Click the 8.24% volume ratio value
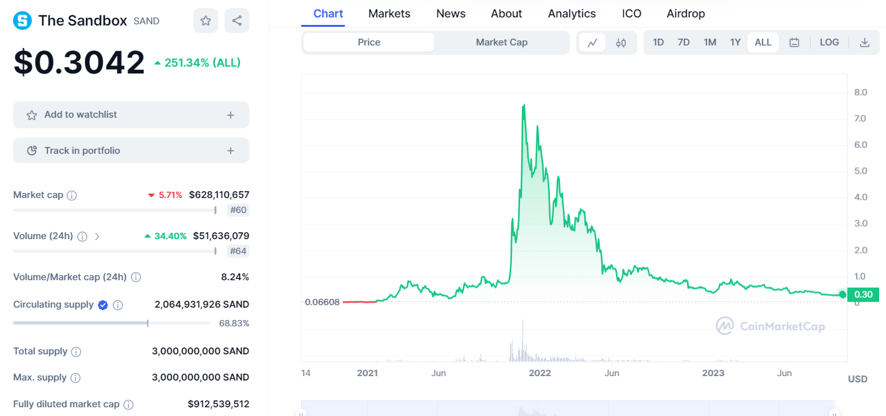 coord(235,277)
